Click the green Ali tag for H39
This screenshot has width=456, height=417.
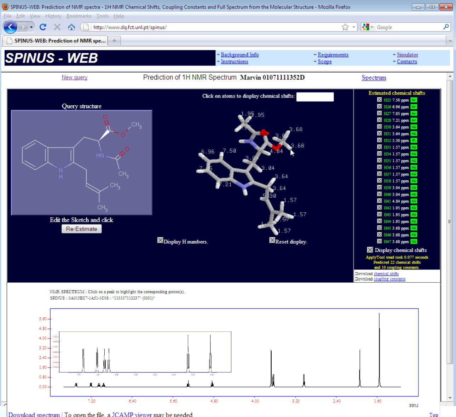tap(414, 188)
